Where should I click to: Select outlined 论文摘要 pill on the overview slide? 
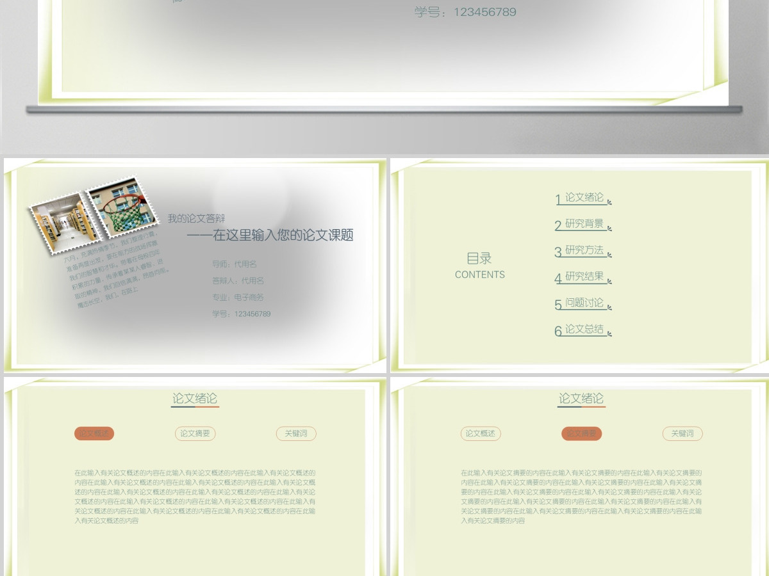195,433
